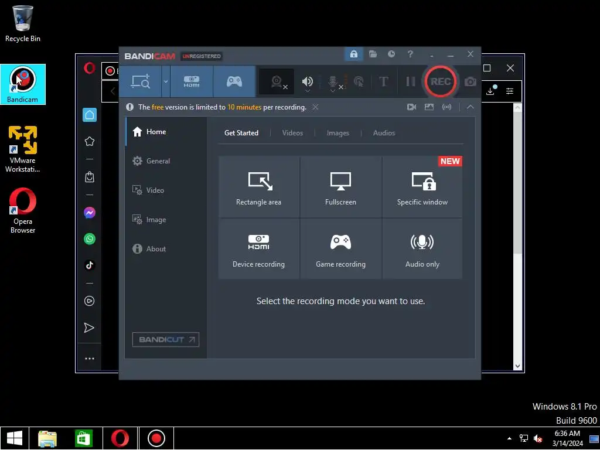Switch to the Get Started tab
The height and width of the screenshot is (450, 600).
(241, 133)
